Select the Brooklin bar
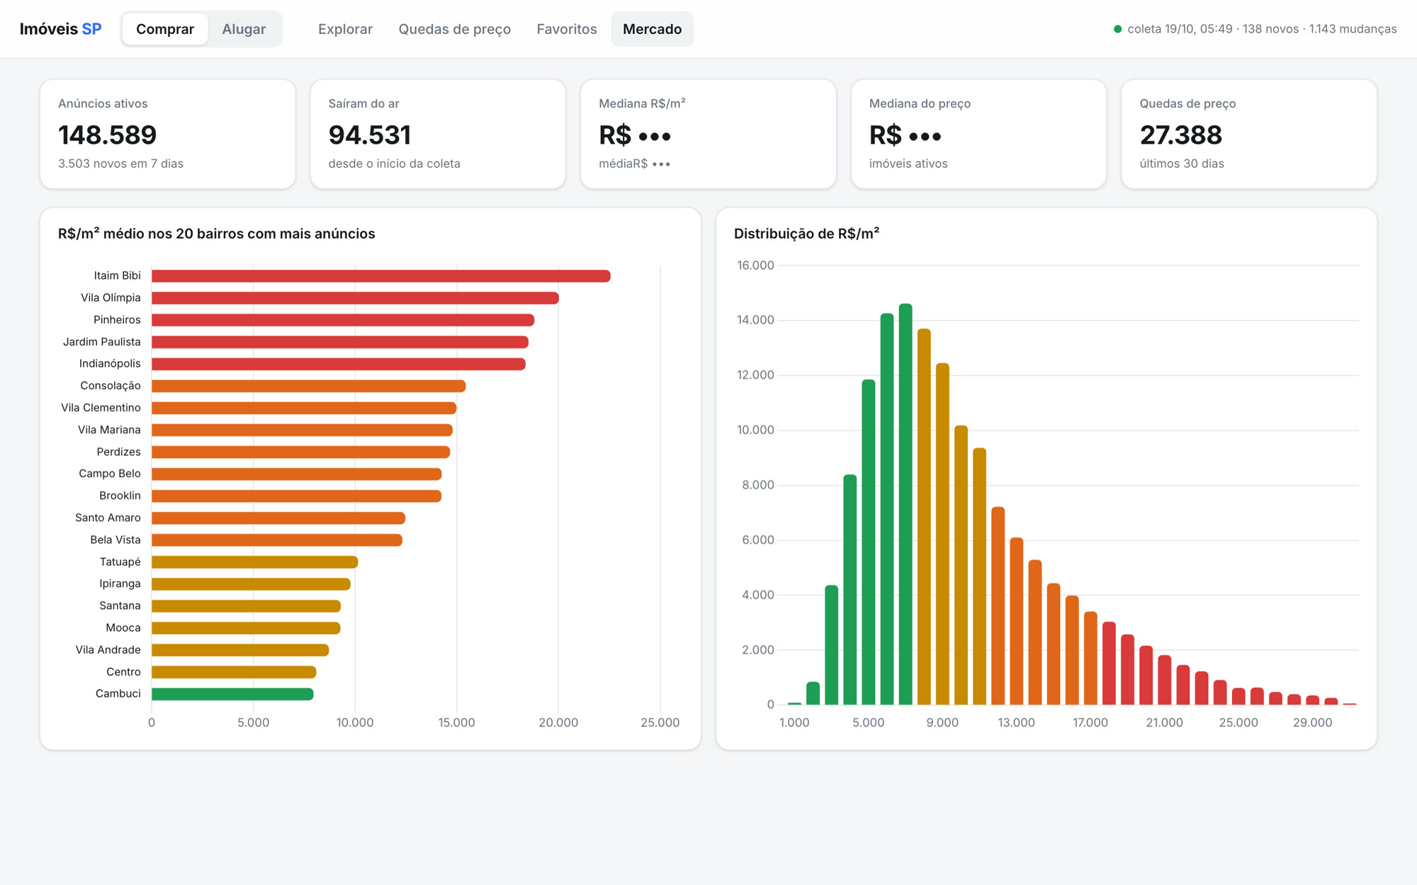 pos(296,496)
